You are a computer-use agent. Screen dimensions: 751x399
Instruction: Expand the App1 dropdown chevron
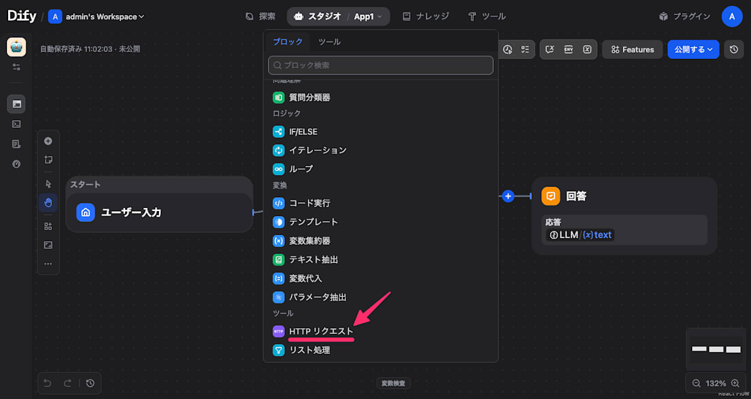tap(379, 17)
